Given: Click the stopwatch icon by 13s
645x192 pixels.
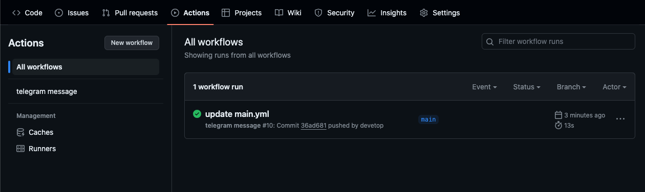Looking at the screenshot, I should coord(558,125).
